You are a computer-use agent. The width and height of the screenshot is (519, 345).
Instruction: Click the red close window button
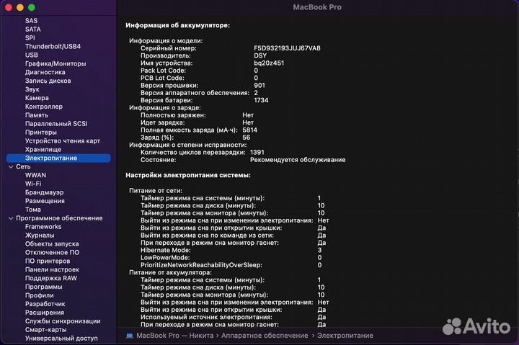click(9, 7)
